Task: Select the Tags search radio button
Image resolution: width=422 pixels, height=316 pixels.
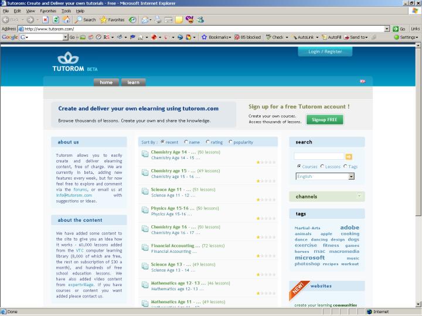Action: point(345,166)
